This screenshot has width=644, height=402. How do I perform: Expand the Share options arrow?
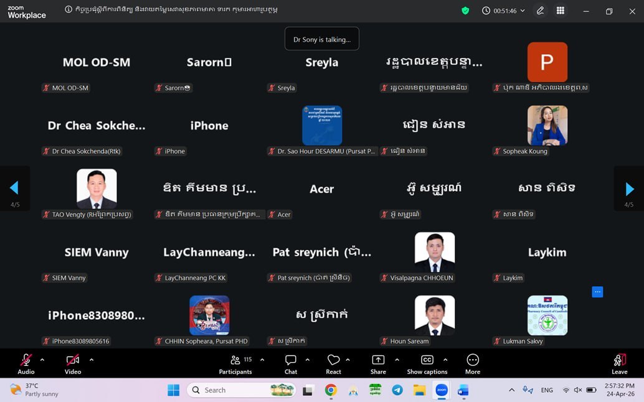[x=397, y=360]
